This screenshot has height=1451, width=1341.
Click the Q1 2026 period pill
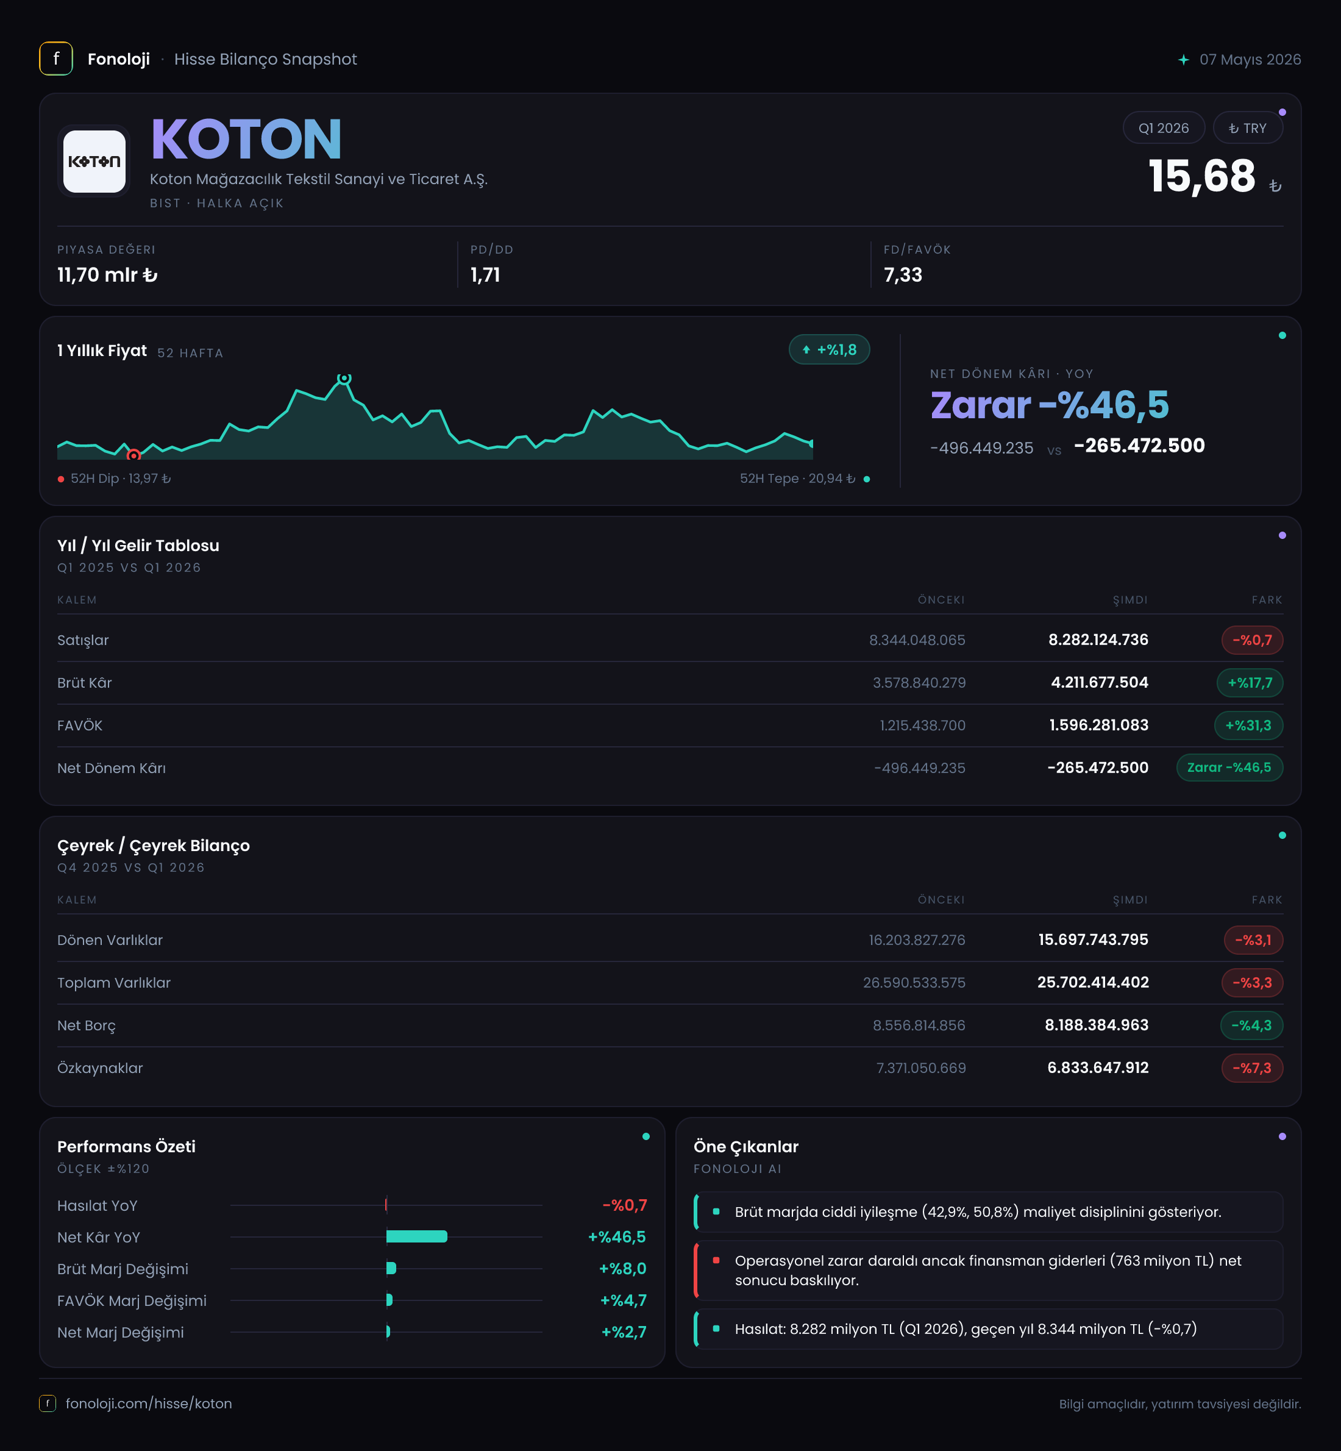[1163, 128]
